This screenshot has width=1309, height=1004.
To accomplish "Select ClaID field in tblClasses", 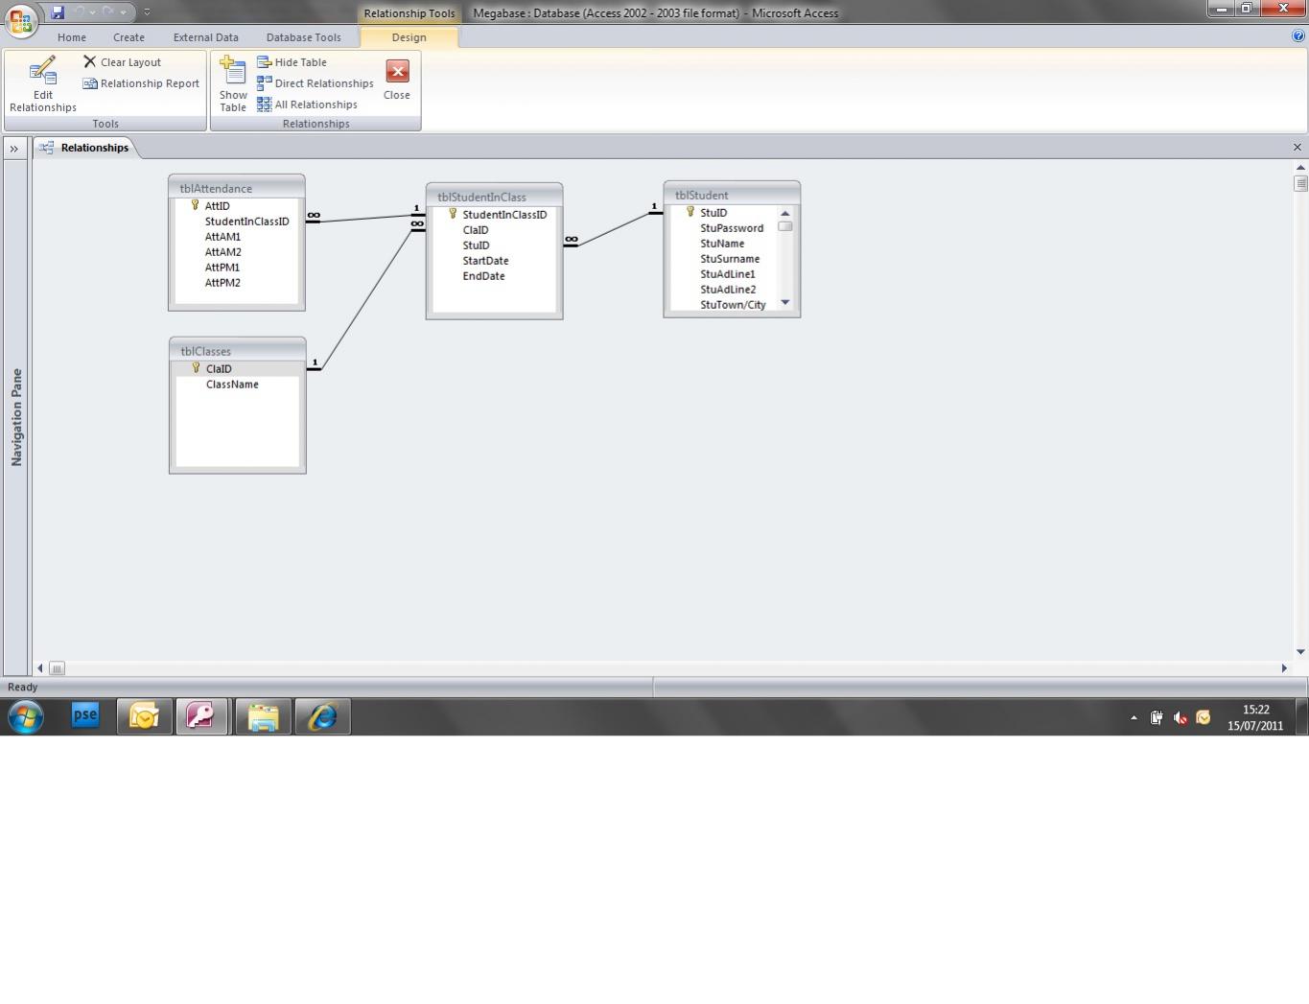I will [x=219, y=369].
